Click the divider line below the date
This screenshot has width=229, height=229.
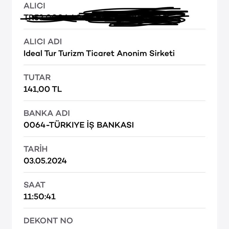pyautogui.click(x=114, y=172)
